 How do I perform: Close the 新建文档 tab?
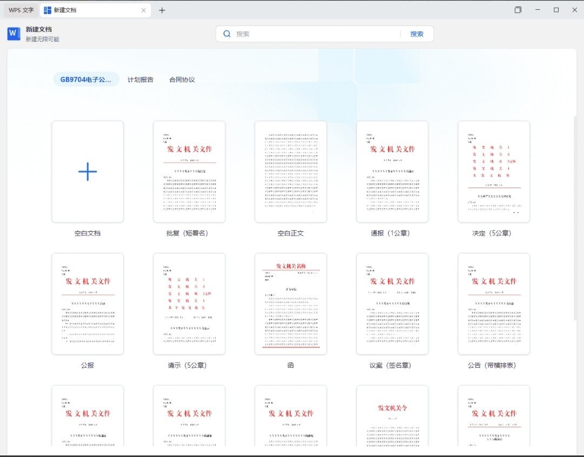(143, 10)
